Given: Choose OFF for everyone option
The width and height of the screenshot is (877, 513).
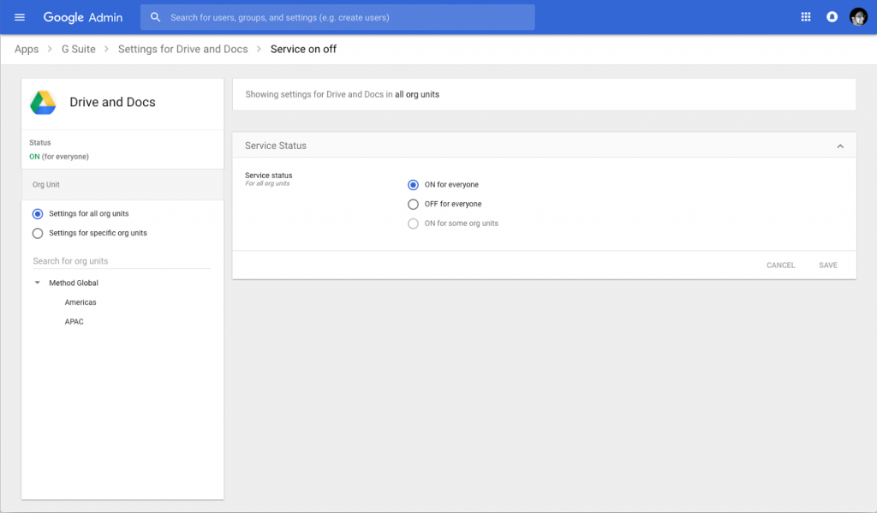Looking at the screenshot, I should point(414,204).
